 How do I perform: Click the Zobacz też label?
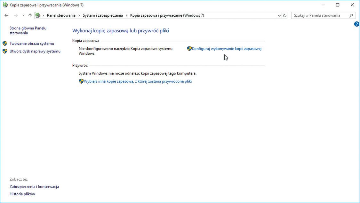click(x=19, y=179)
